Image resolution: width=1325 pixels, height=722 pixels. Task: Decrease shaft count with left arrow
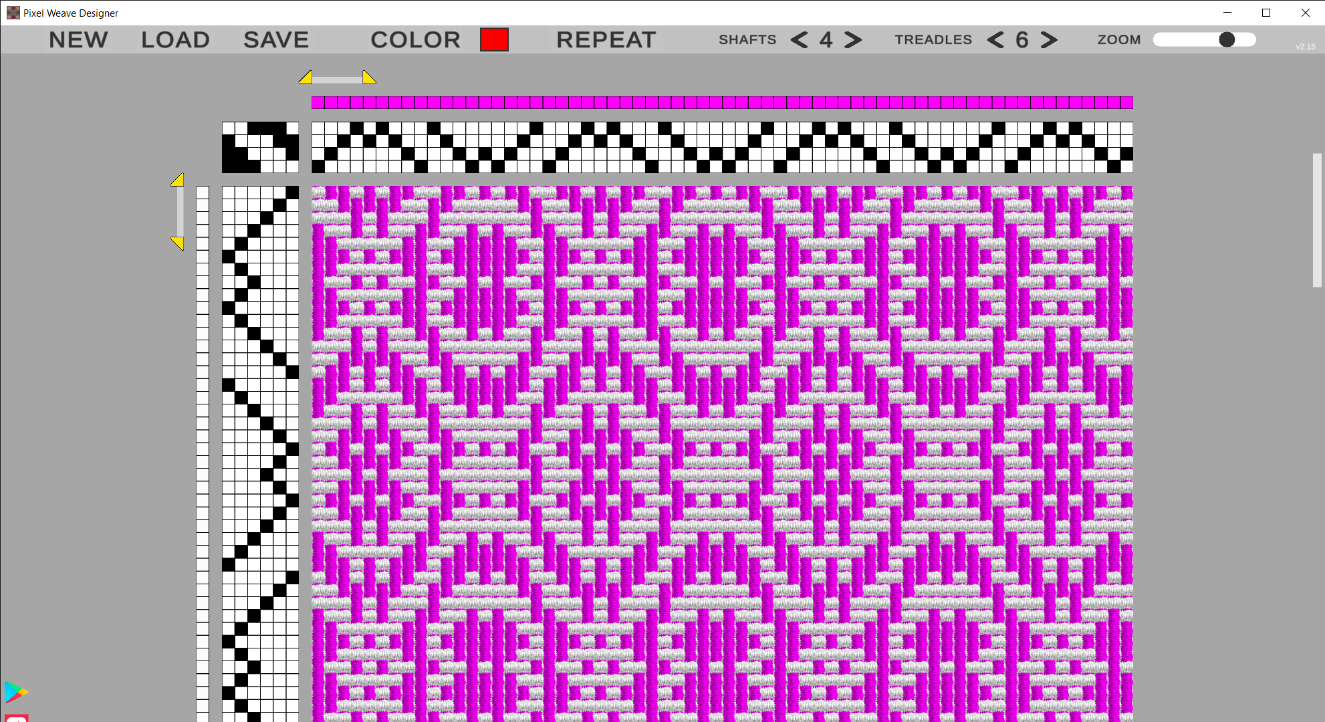pos(799,40)
